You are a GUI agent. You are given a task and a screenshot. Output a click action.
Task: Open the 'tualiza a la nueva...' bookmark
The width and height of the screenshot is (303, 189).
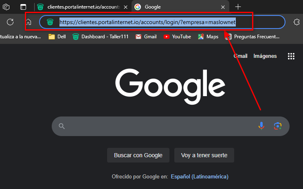click(x=20, y=37)
